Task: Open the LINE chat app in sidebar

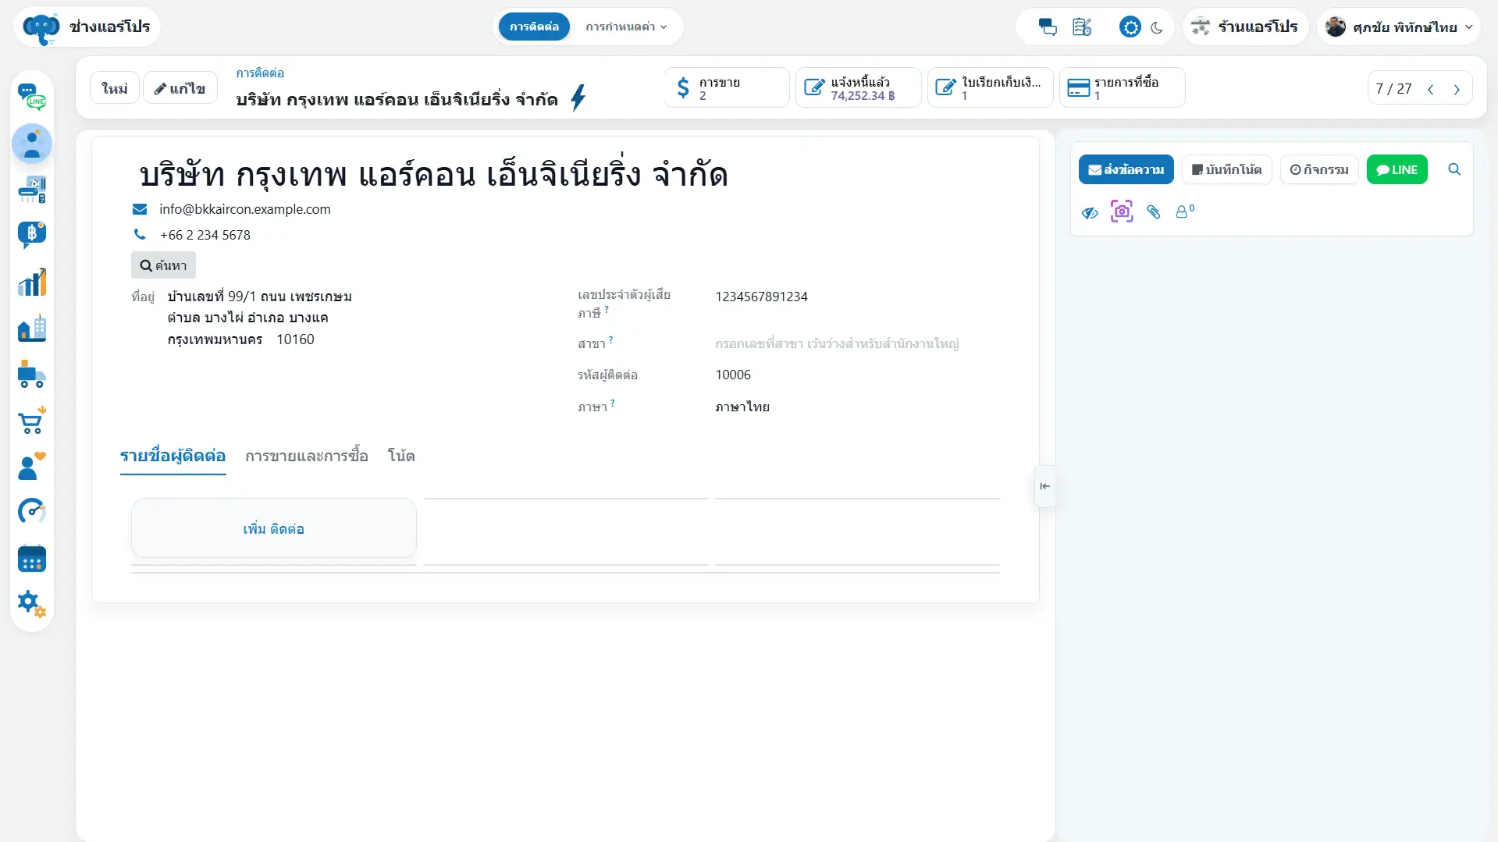Action: coord(32,97)
